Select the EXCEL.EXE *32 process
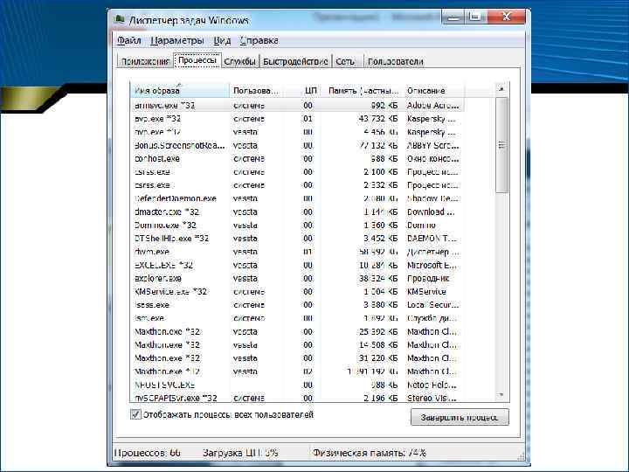Image resolution: width=629 pixels, height=472 pixels. point(297,265)
